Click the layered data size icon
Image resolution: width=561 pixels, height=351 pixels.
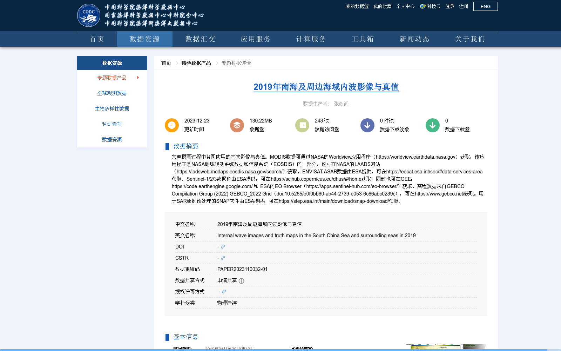click(x=237, y=125)
